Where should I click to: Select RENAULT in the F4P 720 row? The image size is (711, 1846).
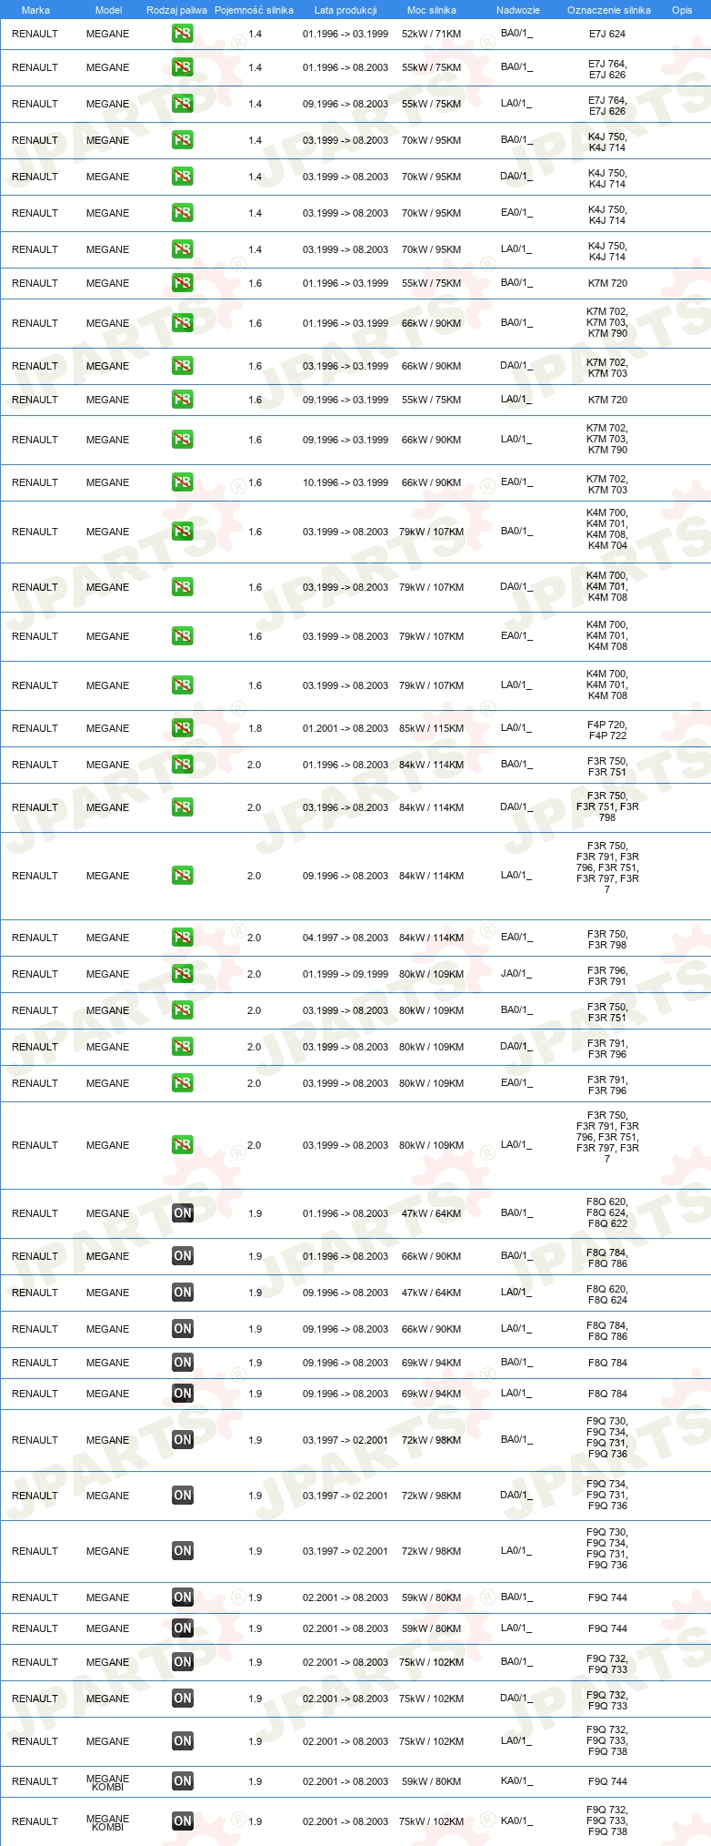(x=35, y=728)
